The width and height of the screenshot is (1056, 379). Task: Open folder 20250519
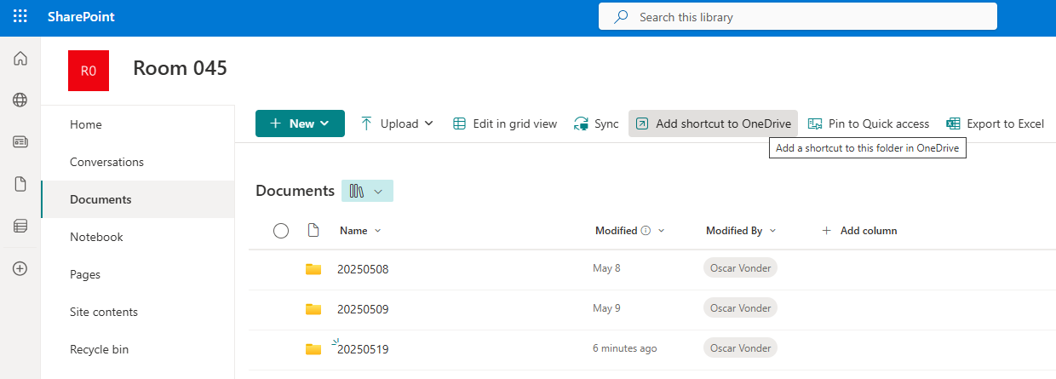click(363, 349)
